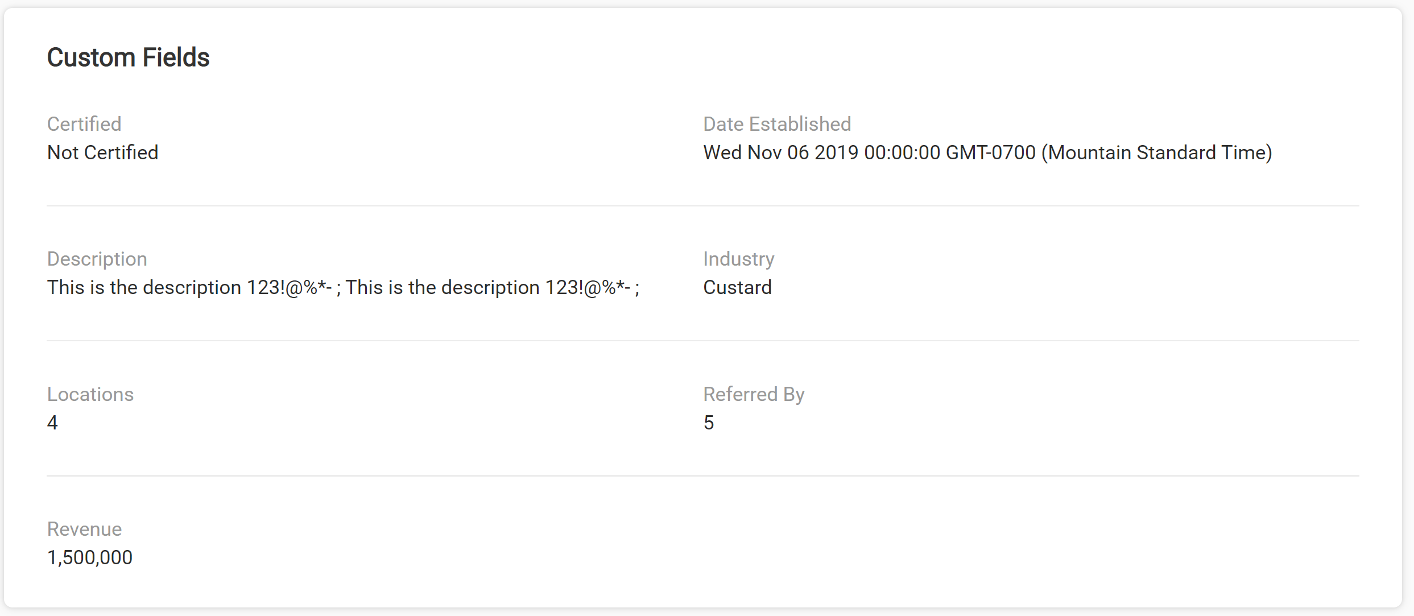1414x616 pixels.
Task: Click the 1,500,000 revenue value
Action: [90, 557]
